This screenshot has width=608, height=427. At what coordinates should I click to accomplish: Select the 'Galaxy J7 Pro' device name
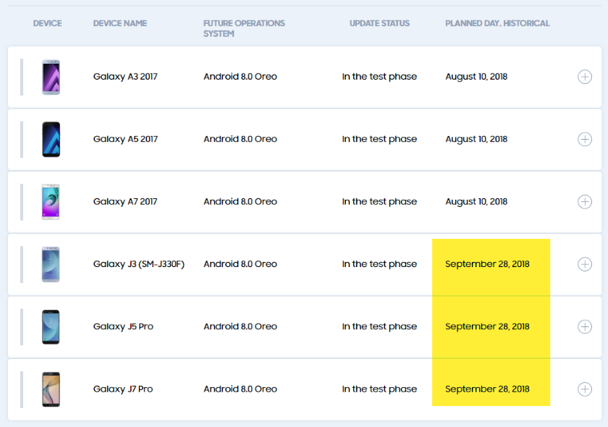[x=123, y=389]
